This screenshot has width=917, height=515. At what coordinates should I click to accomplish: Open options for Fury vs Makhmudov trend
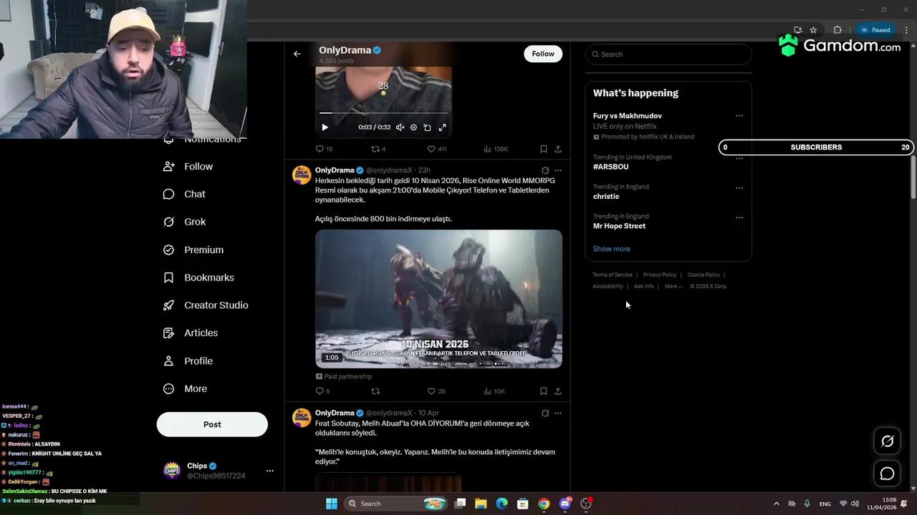tap(739, 116)
